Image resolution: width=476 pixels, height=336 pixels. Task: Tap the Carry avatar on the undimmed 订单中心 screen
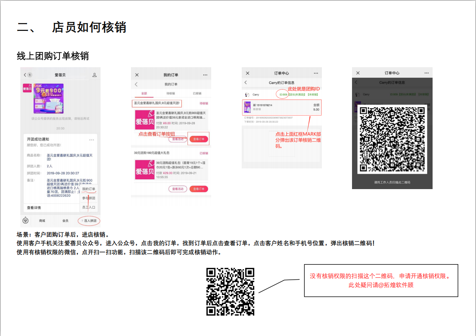(x=247, y=95)
